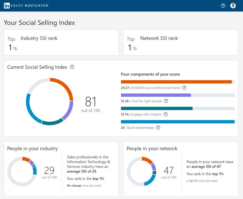Click the Establish your professional brand label

[156, 88]
